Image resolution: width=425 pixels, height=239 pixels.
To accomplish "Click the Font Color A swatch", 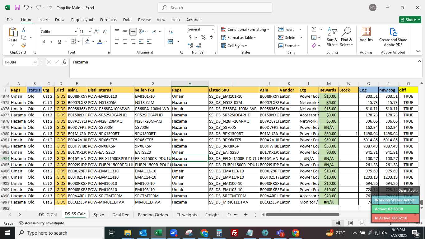I will [x=100, y=42].
